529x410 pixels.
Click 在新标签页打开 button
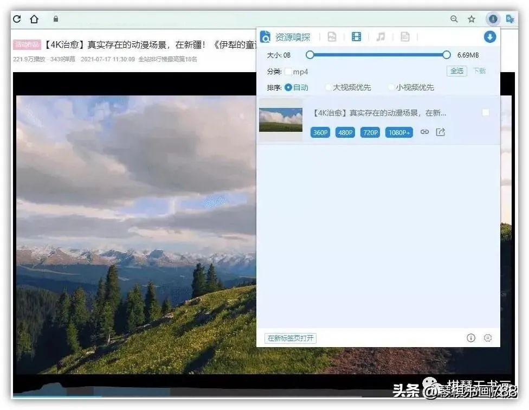coord(291,338)
